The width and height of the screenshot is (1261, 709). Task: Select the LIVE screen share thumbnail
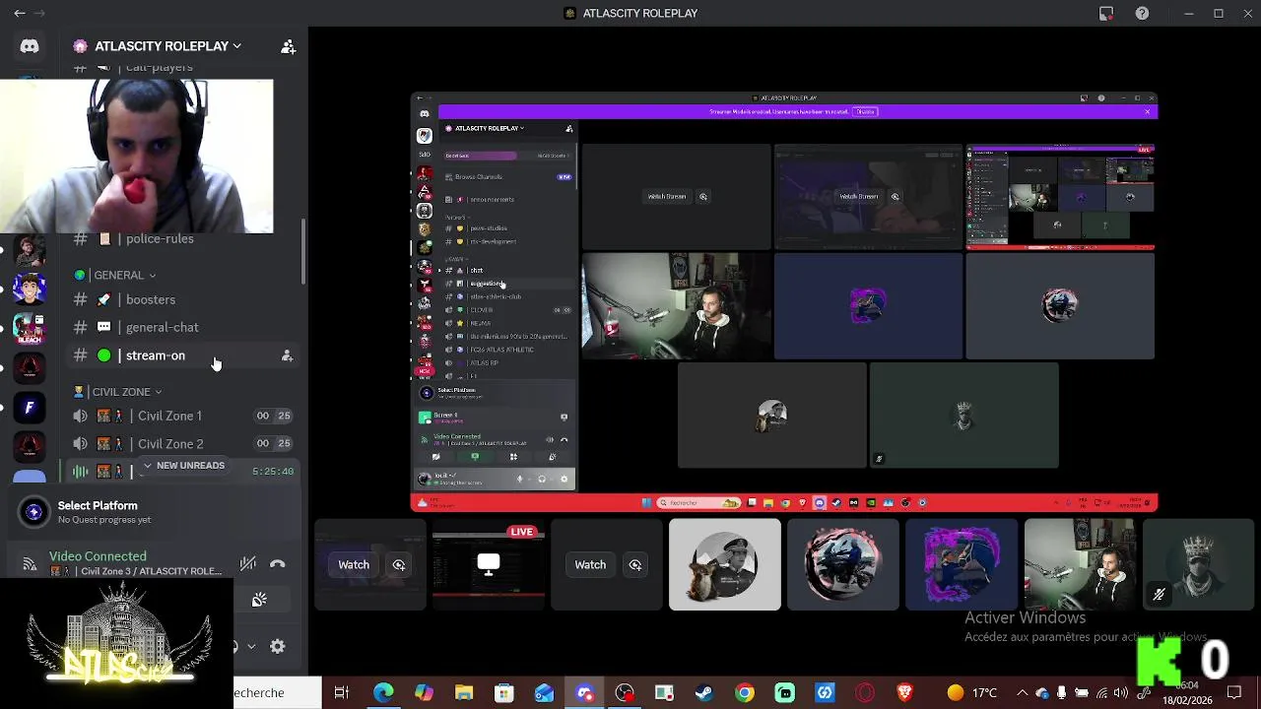(x=489, y=564)
